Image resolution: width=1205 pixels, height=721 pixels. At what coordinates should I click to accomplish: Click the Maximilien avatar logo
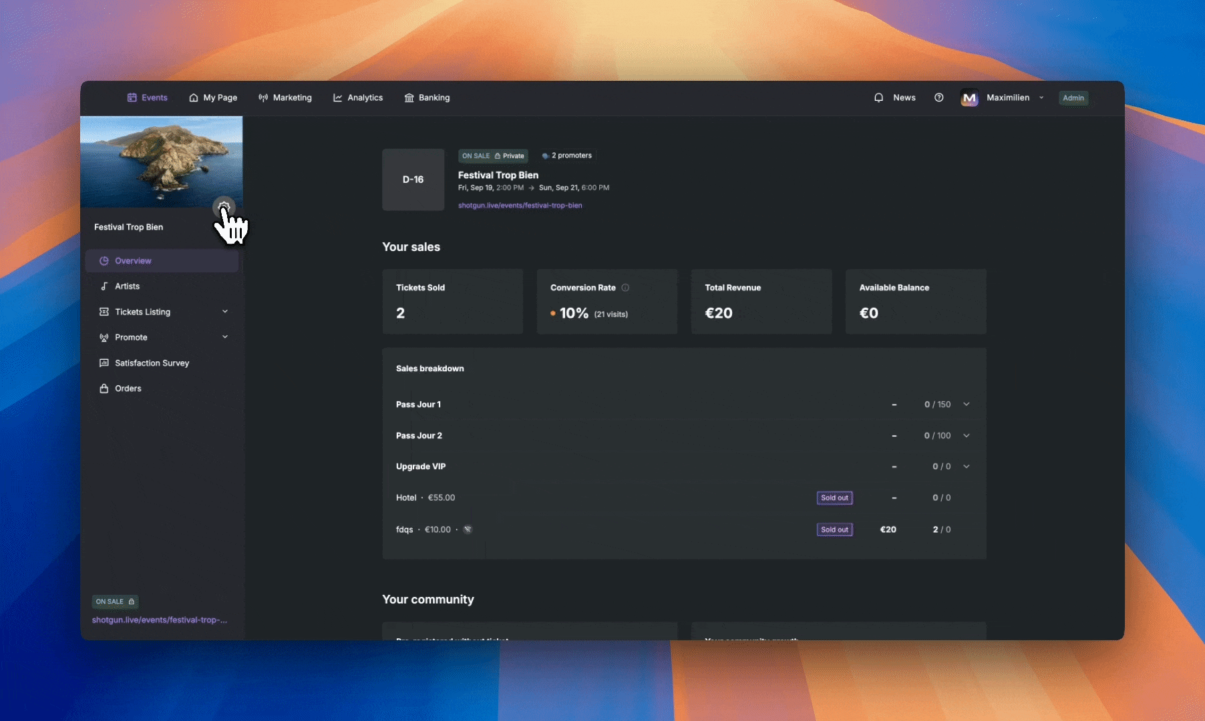[969, 97]
